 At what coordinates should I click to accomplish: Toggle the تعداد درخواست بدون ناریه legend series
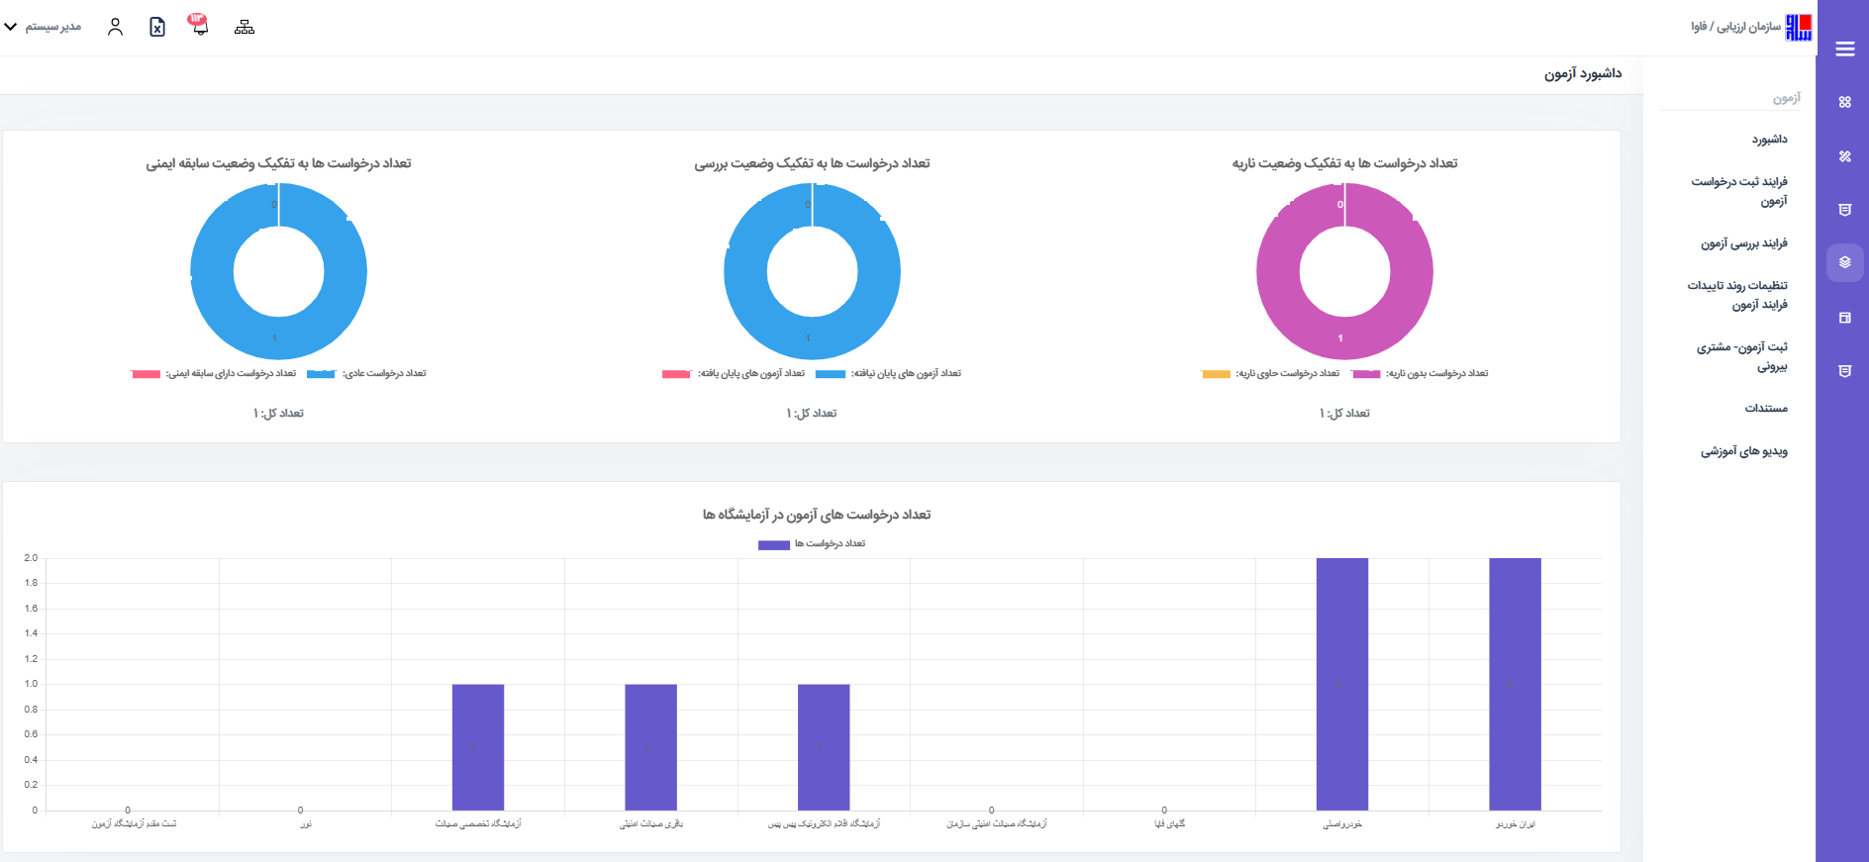[x=1421, y=374]
